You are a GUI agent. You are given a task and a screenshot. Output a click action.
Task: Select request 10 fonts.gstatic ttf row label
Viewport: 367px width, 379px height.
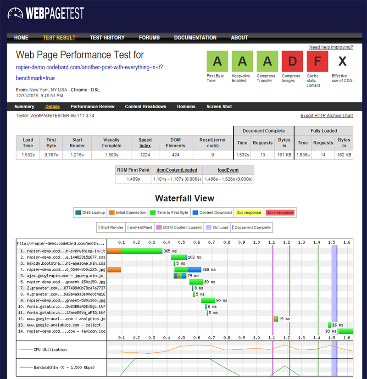[x=62, y=307]
